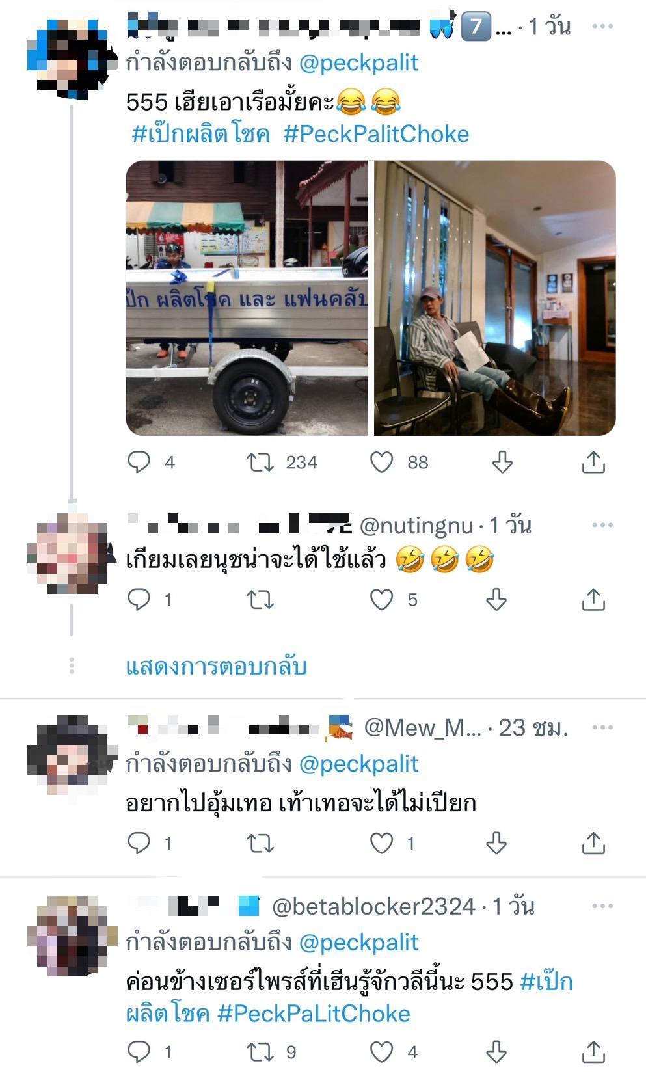Reply to the boat photo tweet
Screen dimensions: 646x1074
click(139, 462)
